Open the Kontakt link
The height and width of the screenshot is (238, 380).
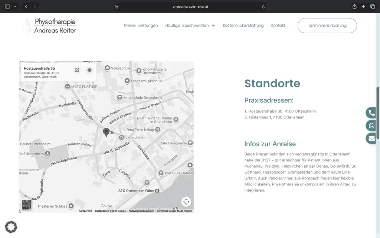coord(278,26)
